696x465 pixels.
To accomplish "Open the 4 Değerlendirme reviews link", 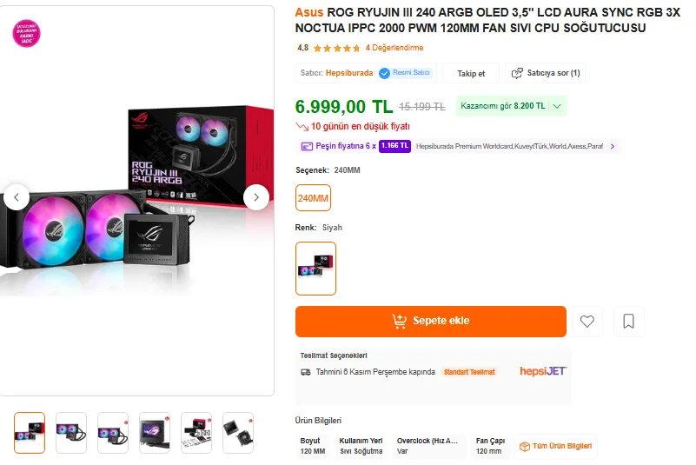I will [394, 48].
